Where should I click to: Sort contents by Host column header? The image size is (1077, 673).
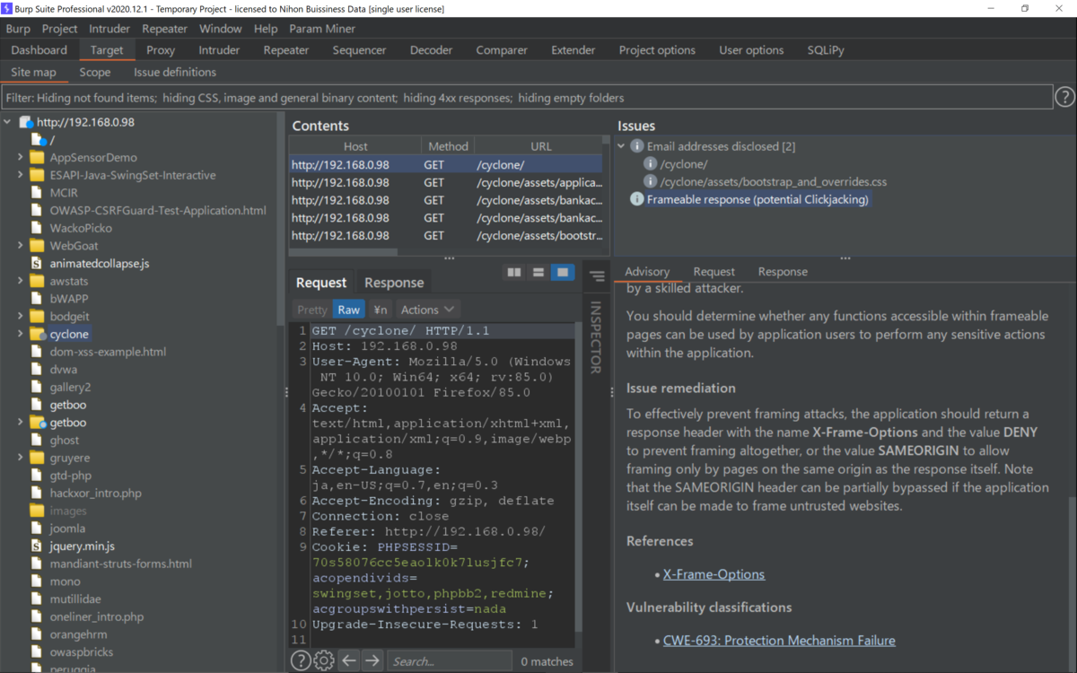[x=355, y=146]
